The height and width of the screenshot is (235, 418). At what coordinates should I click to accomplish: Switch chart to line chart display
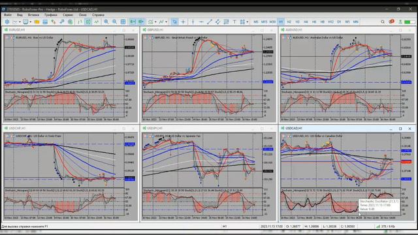pos(97,22)
